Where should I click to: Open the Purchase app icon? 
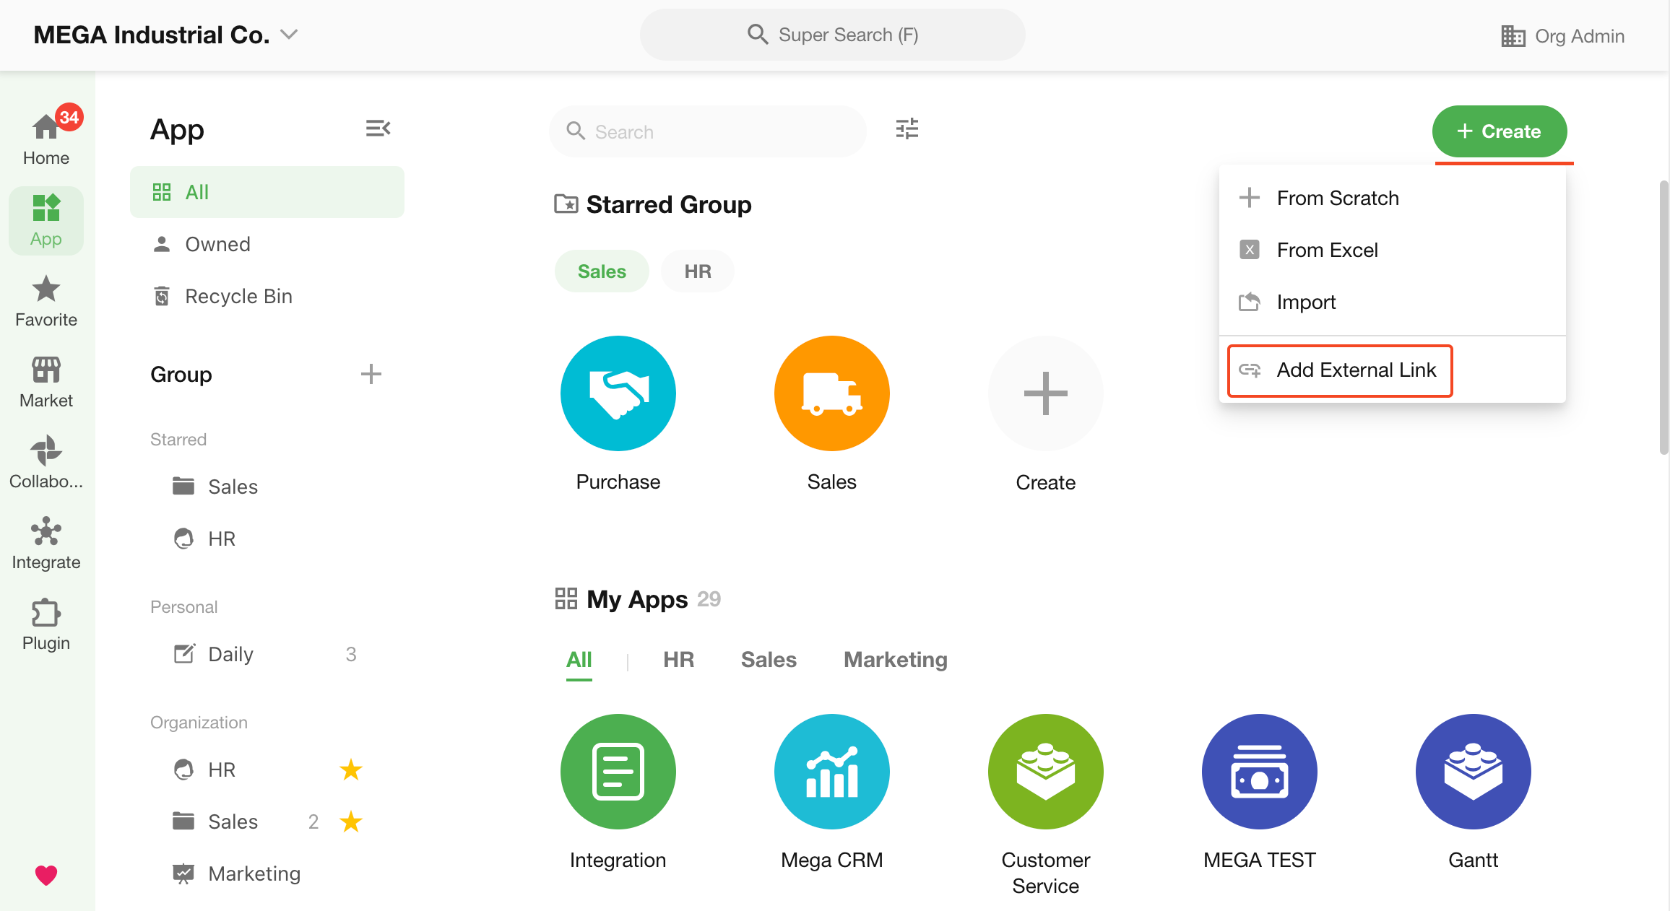618,393
